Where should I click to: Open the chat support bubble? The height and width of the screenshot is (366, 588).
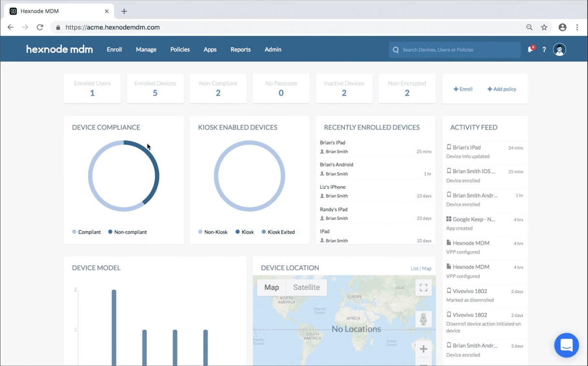[x=567, y=345]
